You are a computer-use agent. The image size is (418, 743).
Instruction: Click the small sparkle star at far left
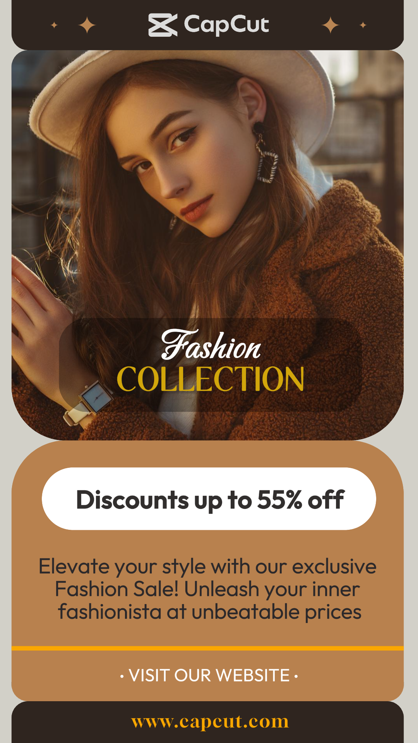(54, 25)
